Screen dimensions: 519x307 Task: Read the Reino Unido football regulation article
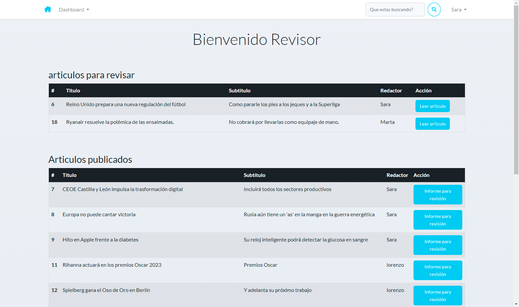pyautogui.click(x=432, y=106)
